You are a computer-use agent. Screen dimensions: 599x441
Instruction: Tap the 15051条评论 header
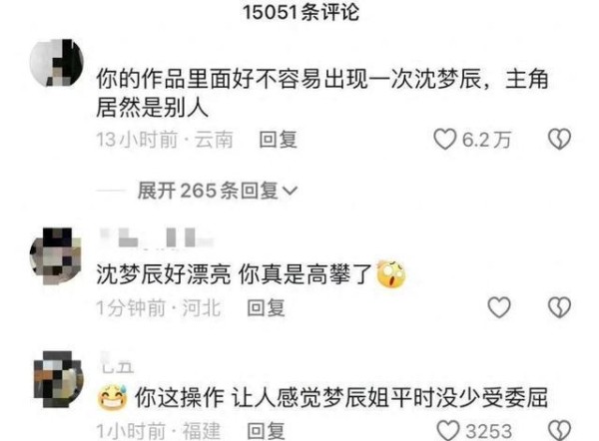click(x=301, y=12)
